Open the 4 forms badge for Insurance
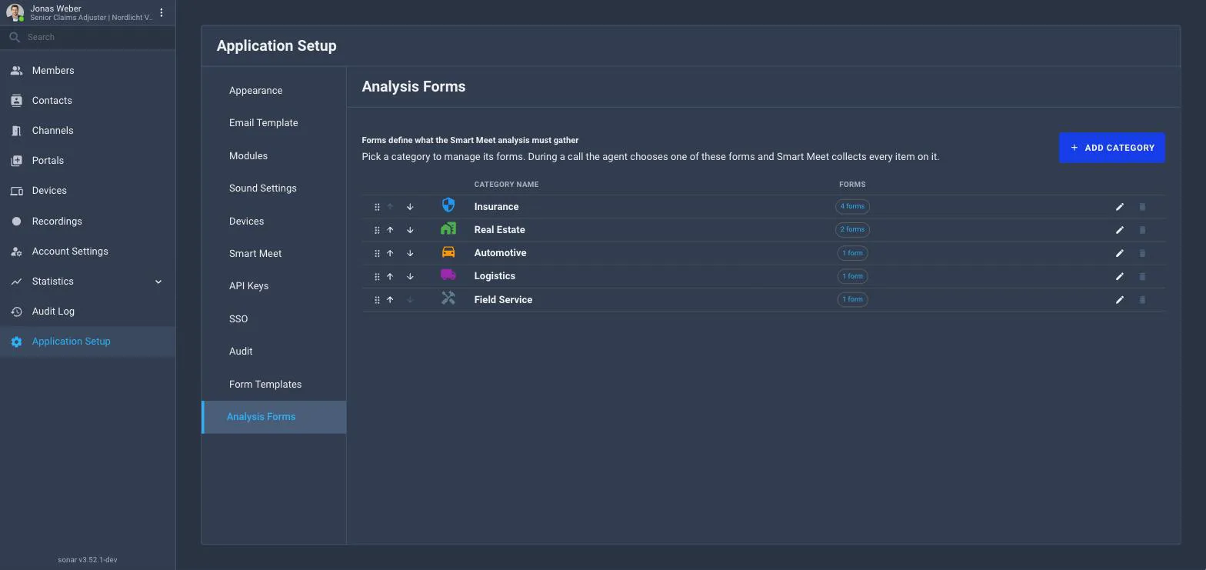The image size is (1206, 570). (852, 206)
